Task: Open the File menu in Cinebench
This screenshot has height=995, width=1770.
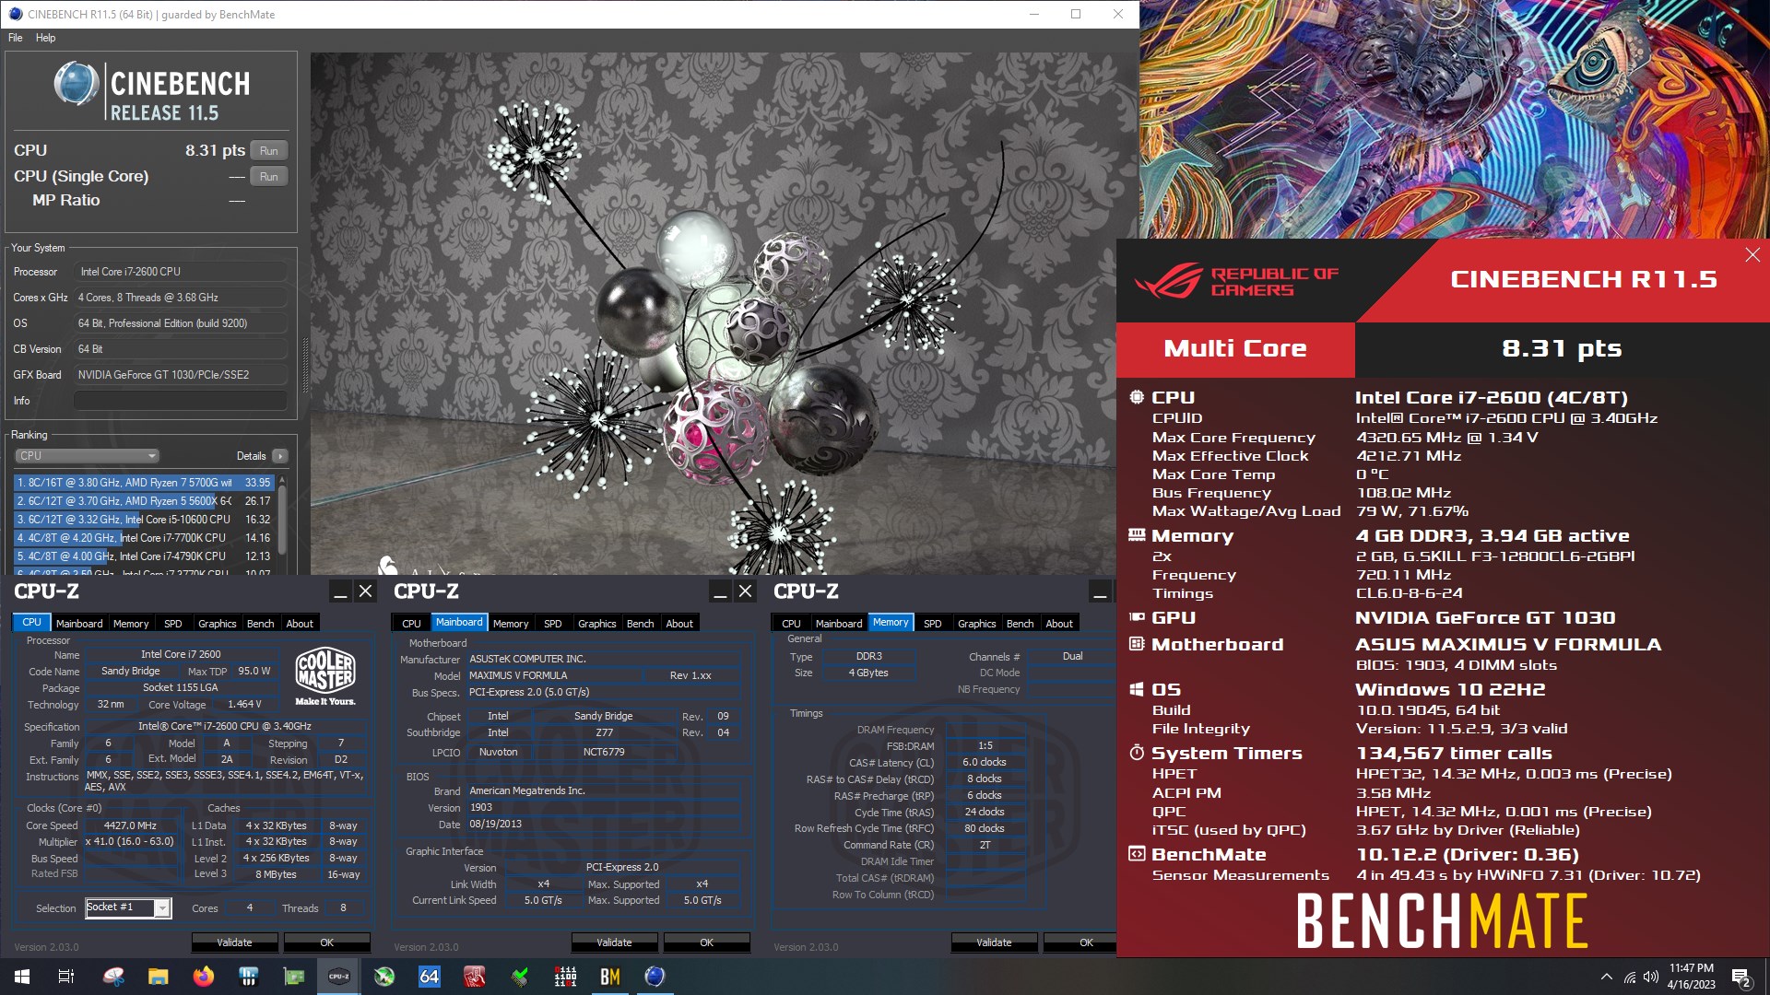Action: click(16, 38)
